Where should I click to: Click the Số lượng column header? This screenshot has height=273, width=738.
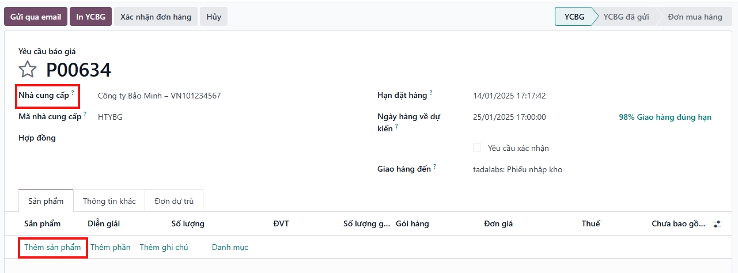[x=188, y=223]
